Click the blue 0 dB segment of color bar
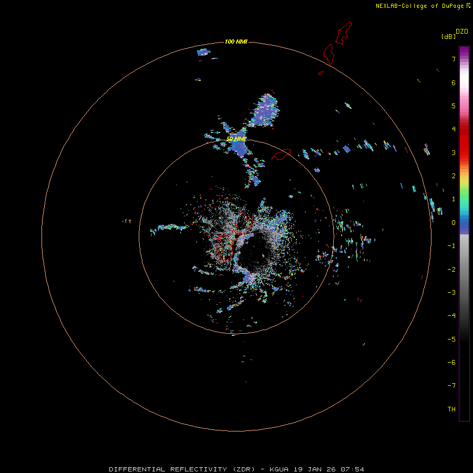The image size is (473, 473). pos(464,225)
